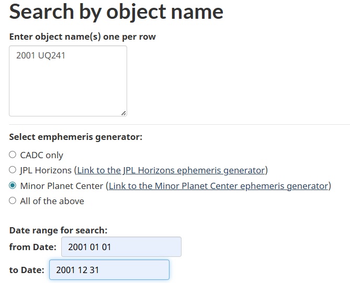Click the 'All of the above' label
The width and height of the screenshot is (350, 283).
(x=52, y=201)
